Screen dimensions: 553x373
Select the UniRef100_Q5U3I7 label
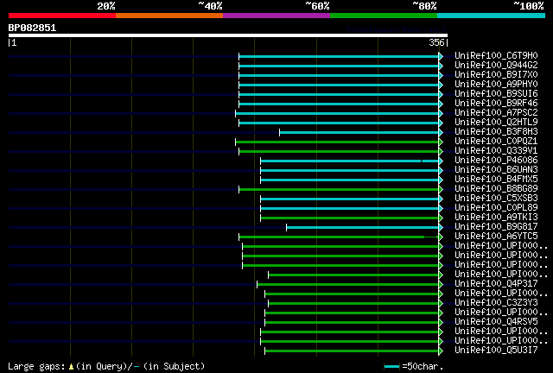coord(496,351)
